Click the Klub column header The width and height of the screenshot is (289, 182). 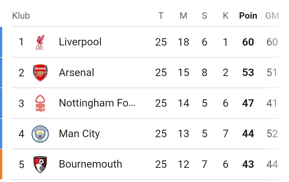click(21, 16)
